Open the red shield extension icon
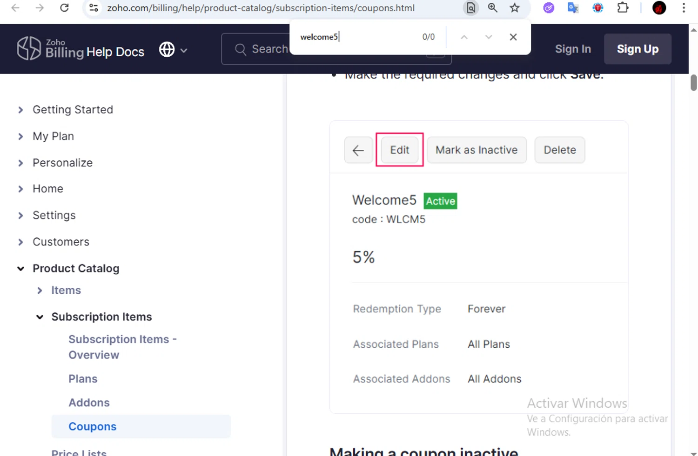 597,8
